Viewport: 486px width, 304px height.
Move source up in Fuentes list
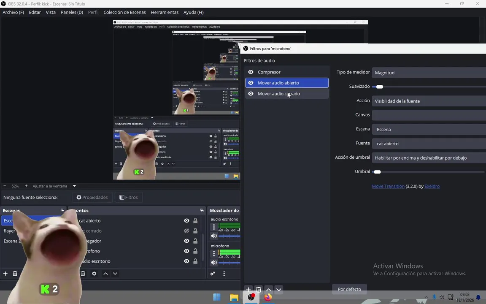coord(106,274)
